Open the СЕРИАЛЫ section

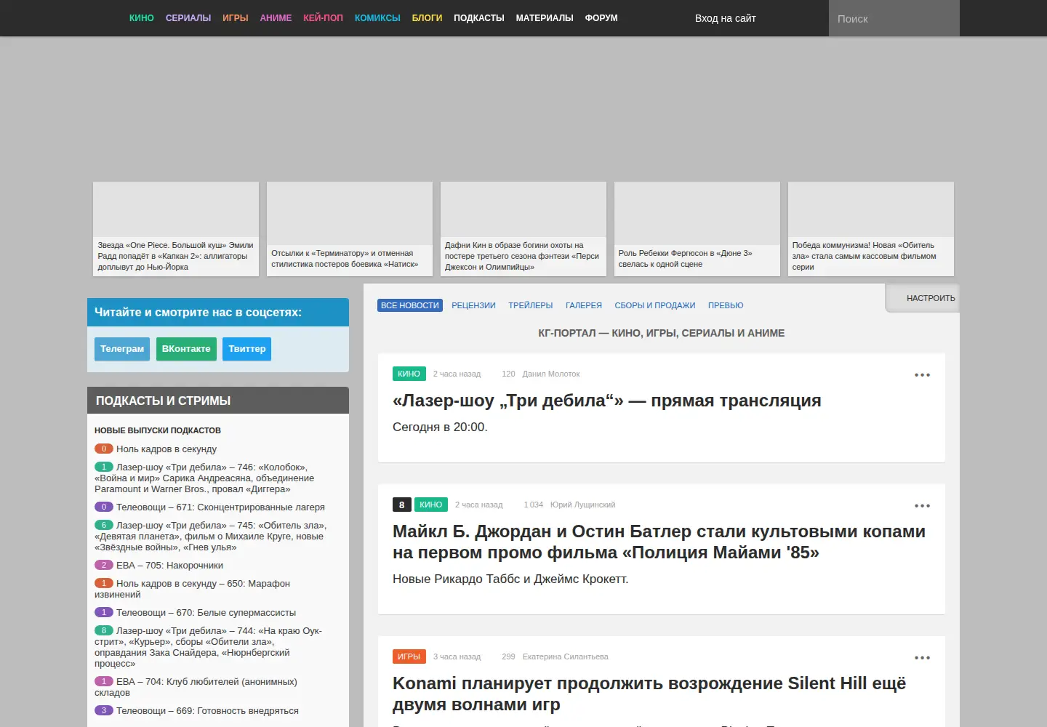pos(188,18)
